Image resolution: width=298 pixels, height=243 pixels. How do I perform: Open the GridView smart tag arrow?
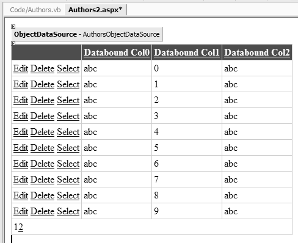pos(13,43)
